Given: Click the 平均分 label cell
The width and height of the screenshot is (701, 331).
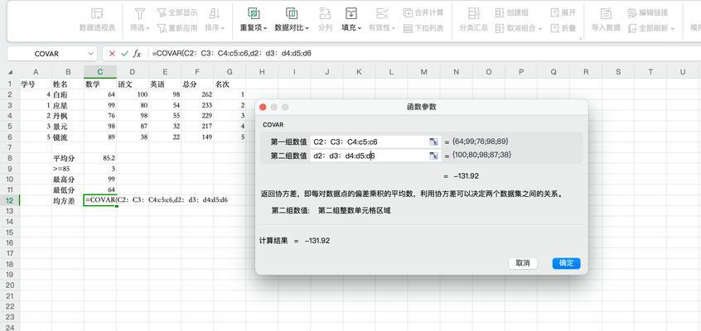Looking at the screenshot, I should tap(67, 158).
